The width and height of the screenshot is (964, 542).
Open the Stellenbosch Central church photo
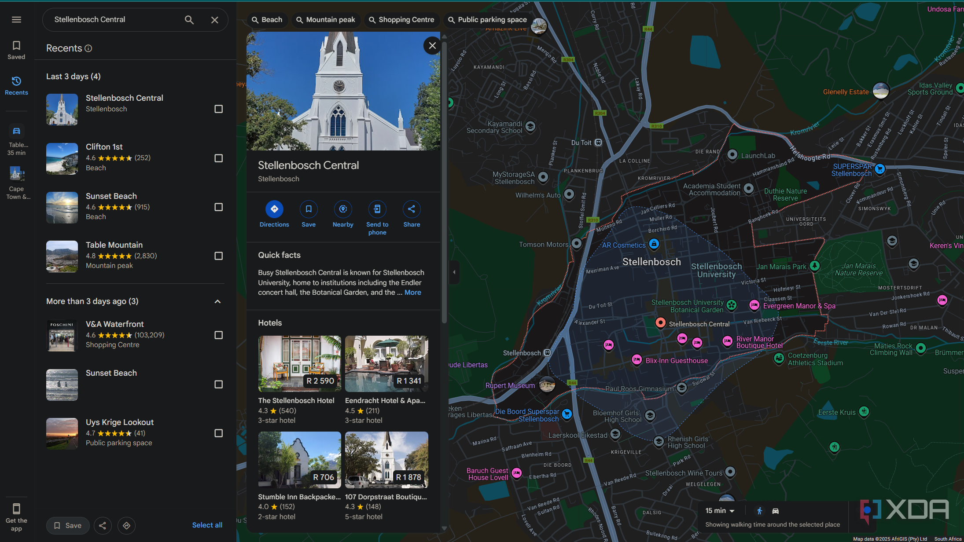click(x=343, y=91)
